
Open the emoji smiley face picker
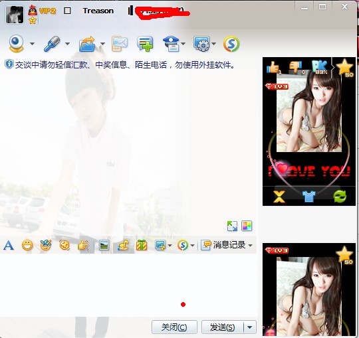click(x=27, y=246)
